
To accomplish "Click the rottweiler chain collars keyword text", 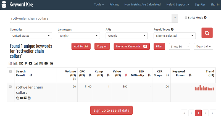I will pyautogui.click(x=30, y=90).
